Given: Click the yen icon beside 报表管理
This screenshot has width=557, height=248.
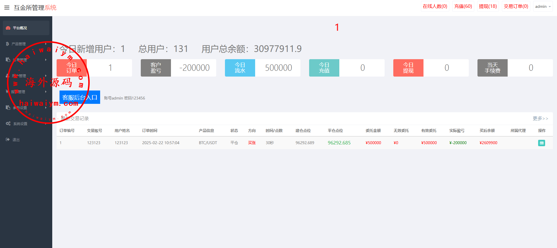Looking at the screenshot, I should click(7, 92).
